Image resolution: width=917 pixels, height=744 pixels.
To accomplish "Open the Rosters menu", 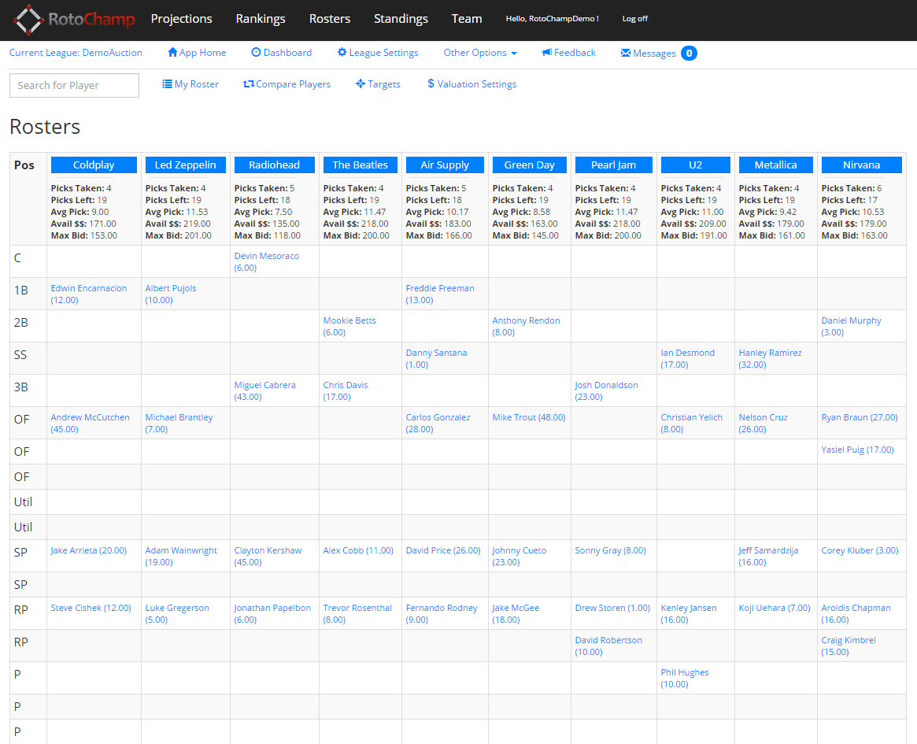I will tap(330, 19).
